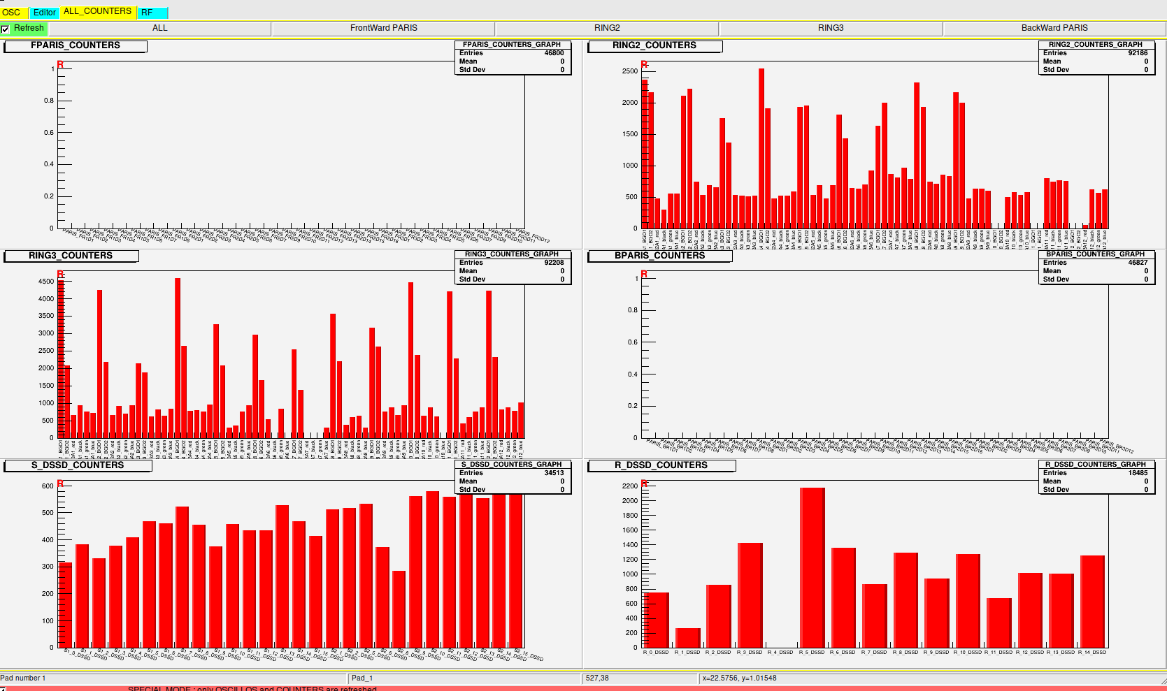Image resolution: width=1167 pixels, height=691 pixels.
Task: Click the red R marker in the S_DSSD_COUNTERS pad
Action: (60, 483)
